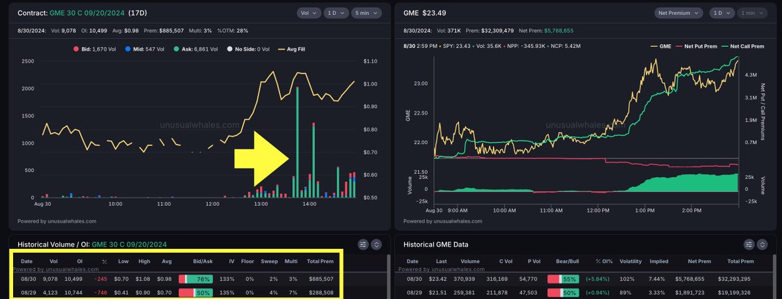Click the (+0.94%) OI change cell

(x=596, y=293)
